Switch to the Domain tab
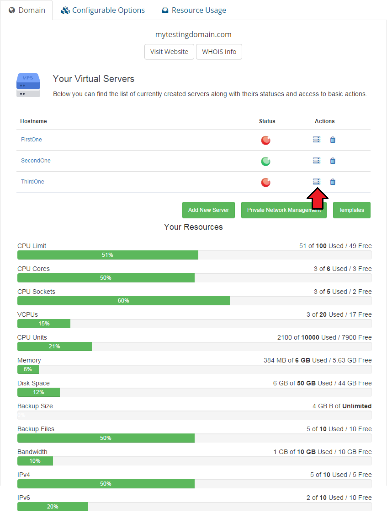This screenshot has height=525, width=387. point(27,10)
